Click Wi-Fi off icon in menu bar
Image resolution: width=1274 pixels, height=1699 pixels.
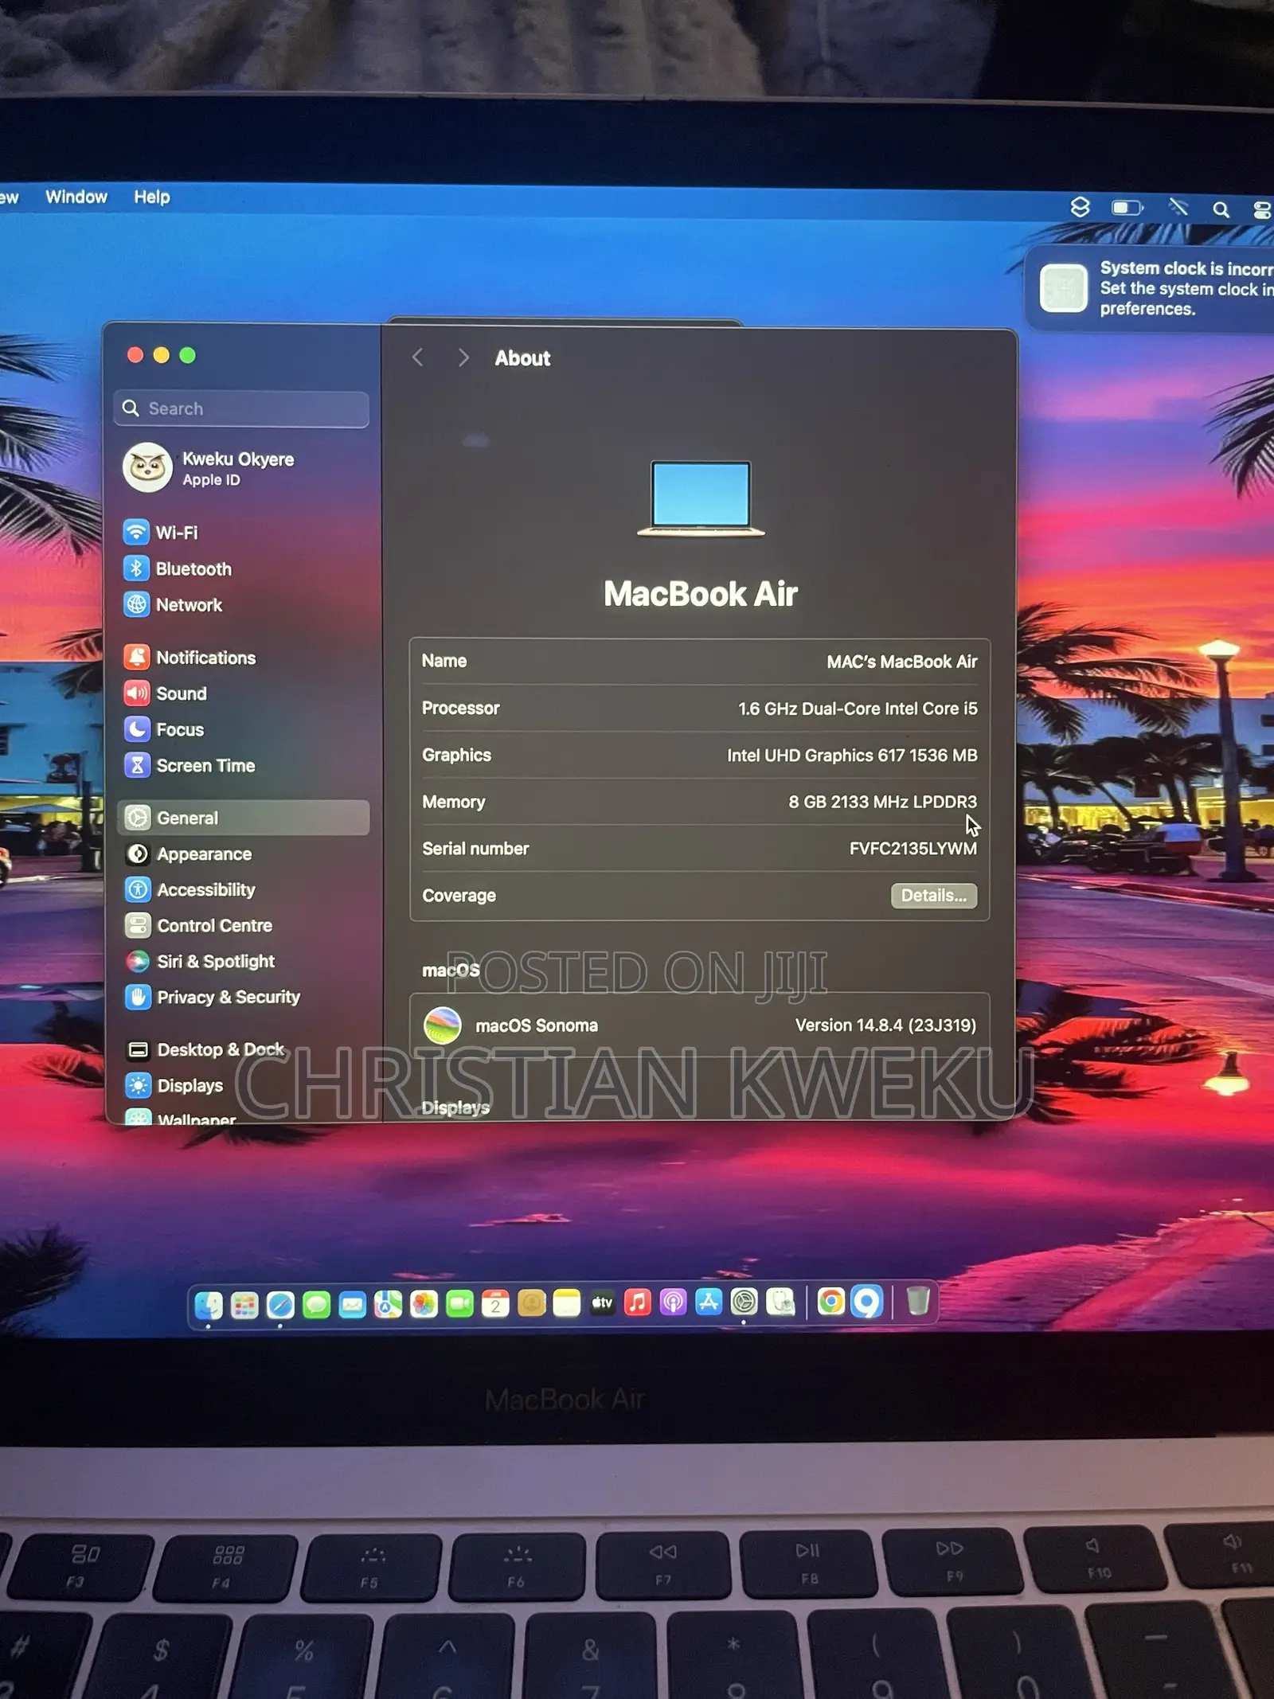pos(1178,208)
